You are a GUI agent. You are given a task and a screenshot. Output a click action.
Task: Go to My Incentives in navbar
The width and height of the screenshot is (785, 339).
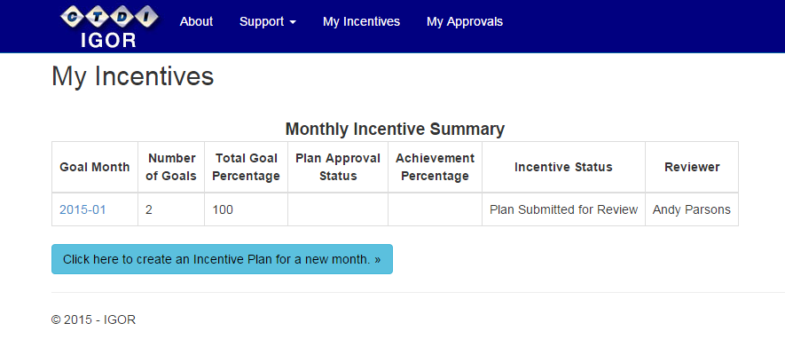[x=362, y=21]
